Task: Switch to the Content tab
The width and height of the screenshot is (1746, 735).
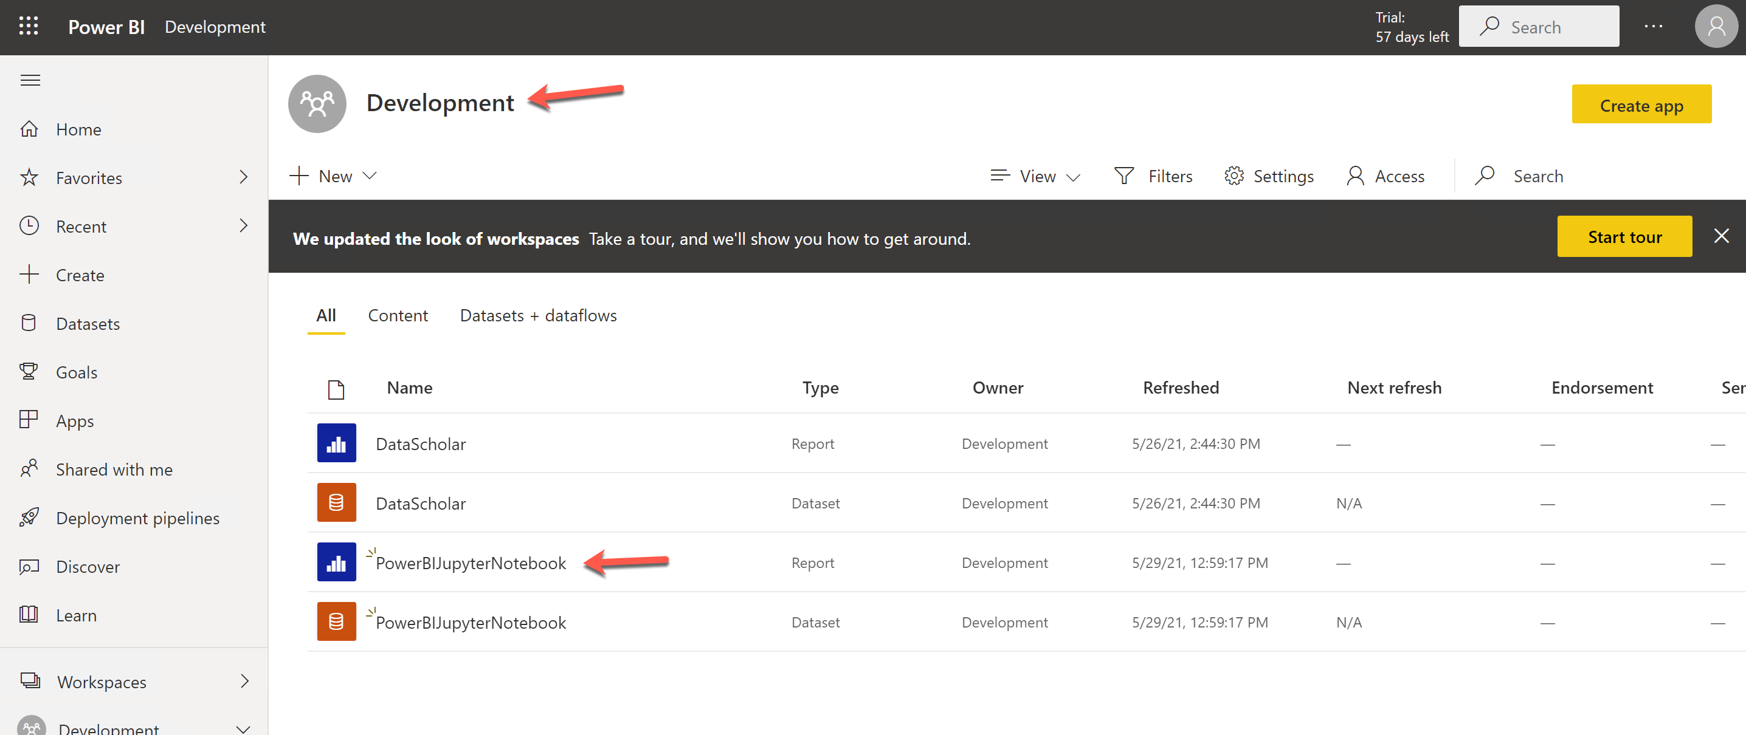Action: coord(397,316)
